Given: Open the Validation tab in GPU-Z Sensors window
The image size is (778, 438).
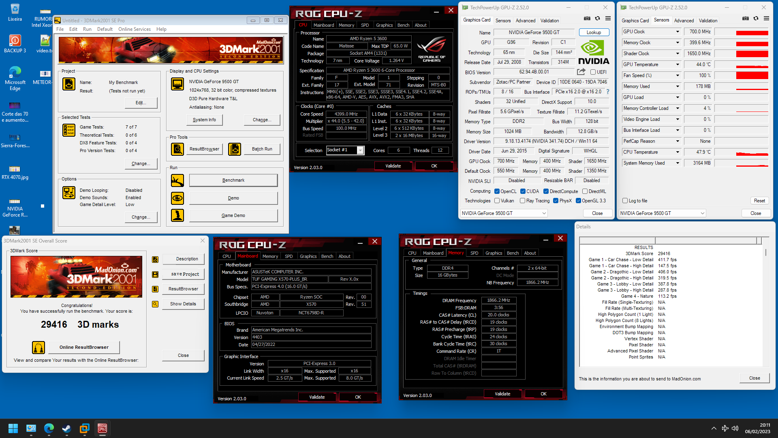Looking at the screenshot, I should pyautogui.click(x=708, y=21).
